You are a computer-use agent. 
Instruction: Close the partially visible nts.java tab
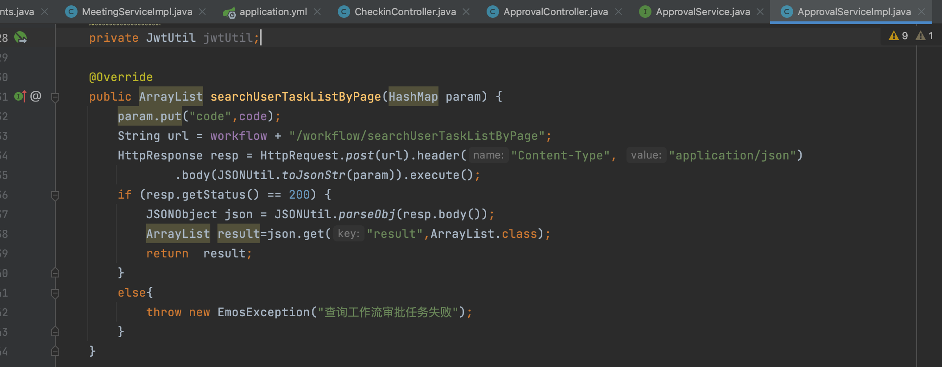45,12
